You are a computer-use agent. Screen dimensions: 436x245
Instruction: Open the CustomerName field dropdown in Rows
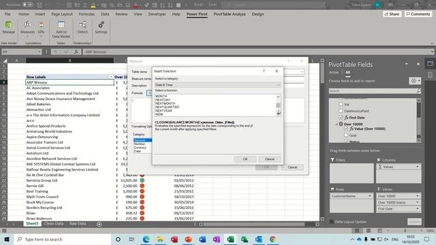(369, 196)
